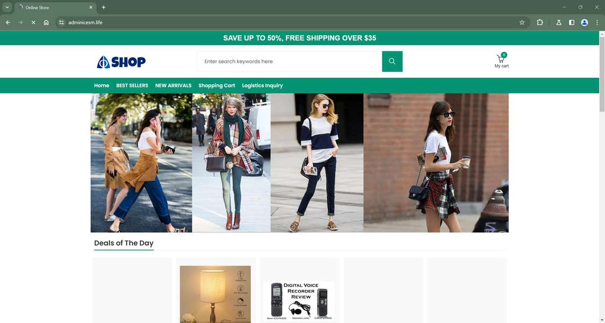Open the Logistics Inquiry menu item
The height and width of the screenshot is (323, 605).
click(262, 85)
